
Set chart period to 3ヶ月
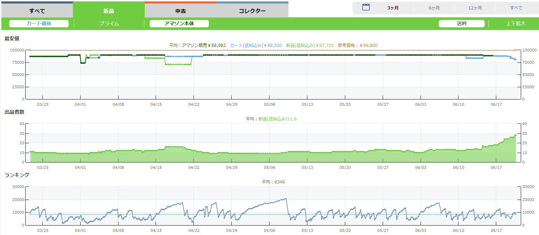pos(393,8)
